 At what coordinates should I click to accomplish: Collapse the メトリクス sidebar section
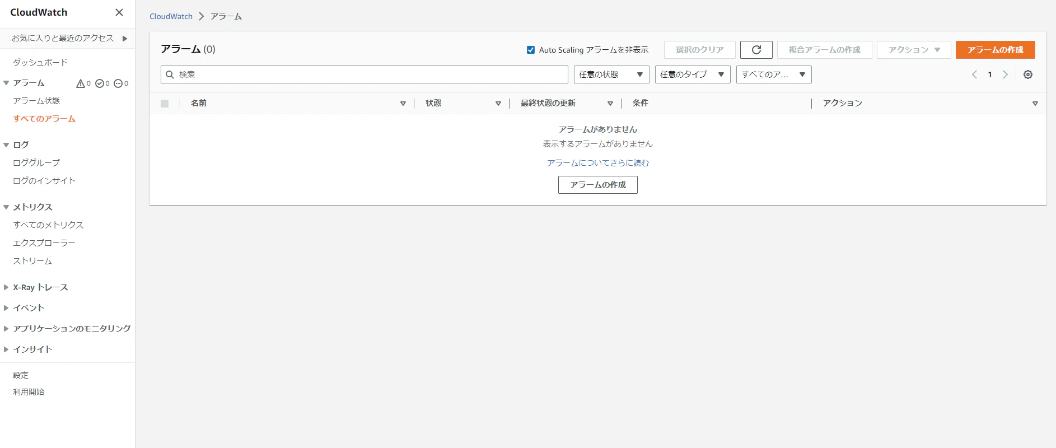click(6, 207)
